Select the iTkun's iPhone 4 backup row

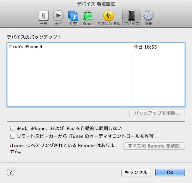tap(96, 47)
